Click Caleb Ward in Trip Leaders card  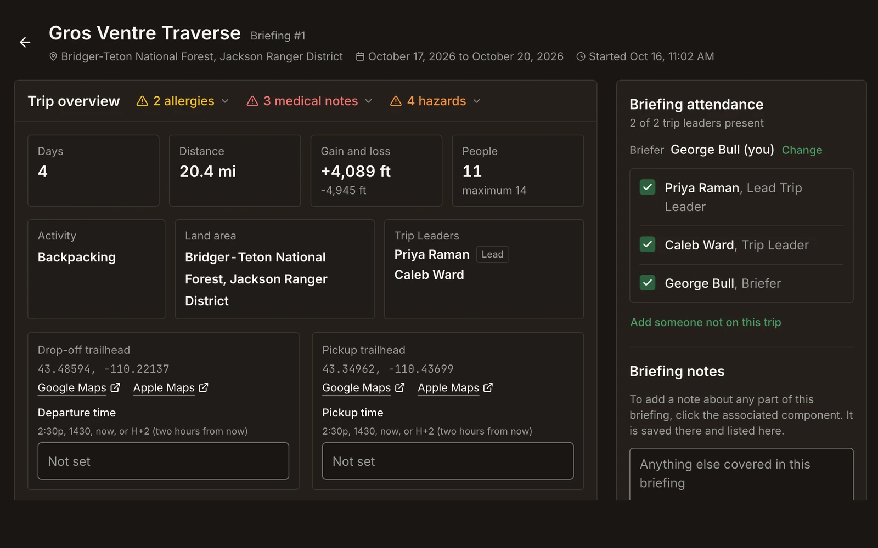coord(429,275)
